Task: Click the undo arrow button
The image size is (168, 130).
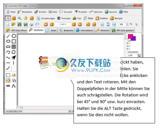Action: 88,25
